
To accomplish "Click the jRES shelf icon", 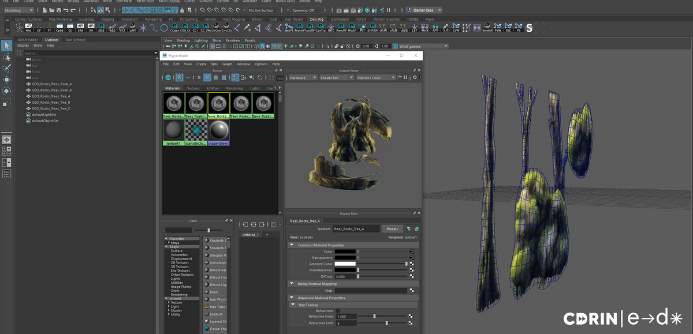I will pos(101,28).
